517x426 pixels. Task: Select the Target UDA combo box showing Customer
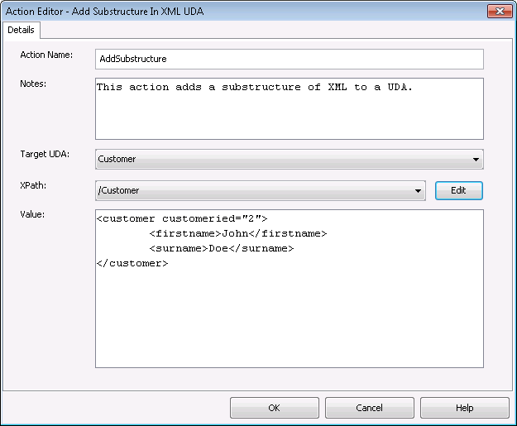click(290, 160)
